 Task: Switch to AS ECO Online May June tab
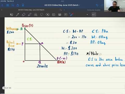click(x=31, y=10)
